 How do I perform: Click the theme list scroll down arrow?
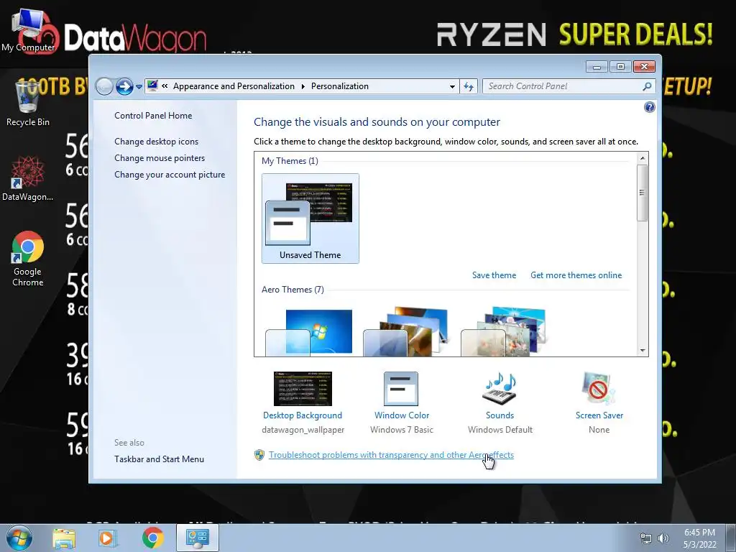643,351
